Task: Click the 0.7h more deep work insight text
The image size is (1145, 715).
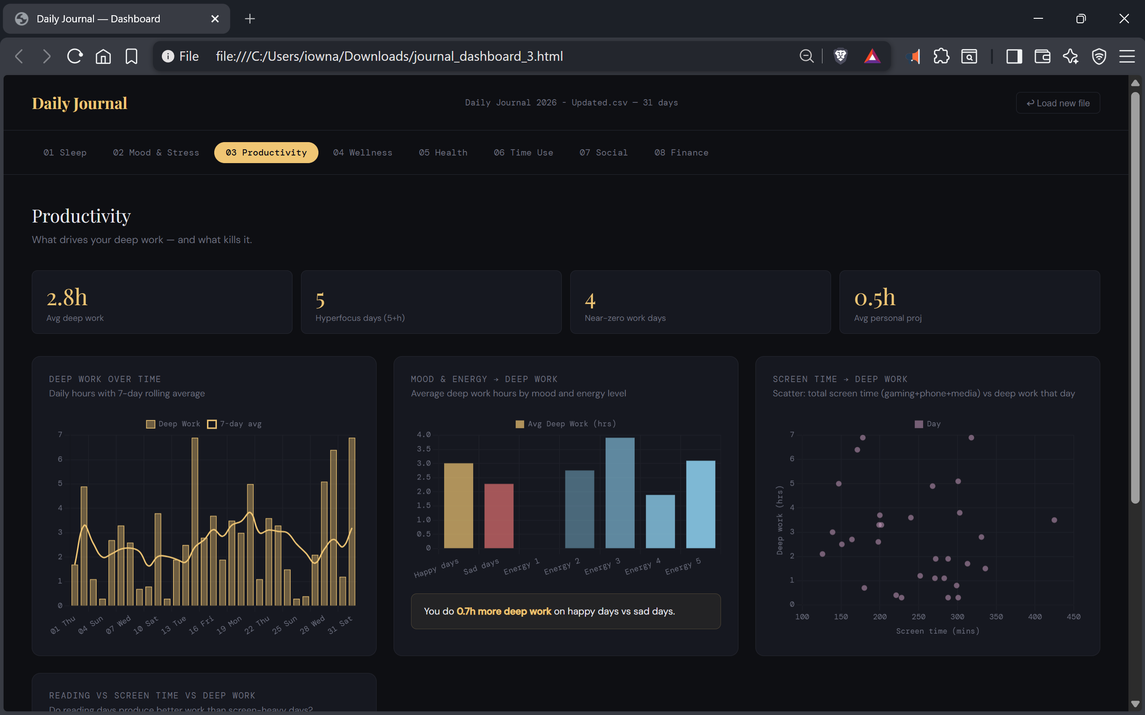Action: (504, 611)
